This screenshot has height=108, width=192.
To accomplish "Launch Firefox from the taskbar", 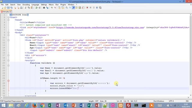I will click(35, 105).
